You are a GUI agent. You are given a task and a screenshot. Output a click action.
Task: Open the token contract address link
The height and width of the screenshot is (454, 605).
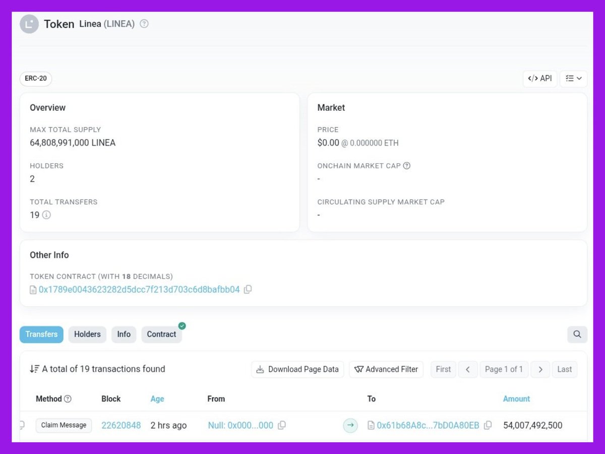point(139,290)
